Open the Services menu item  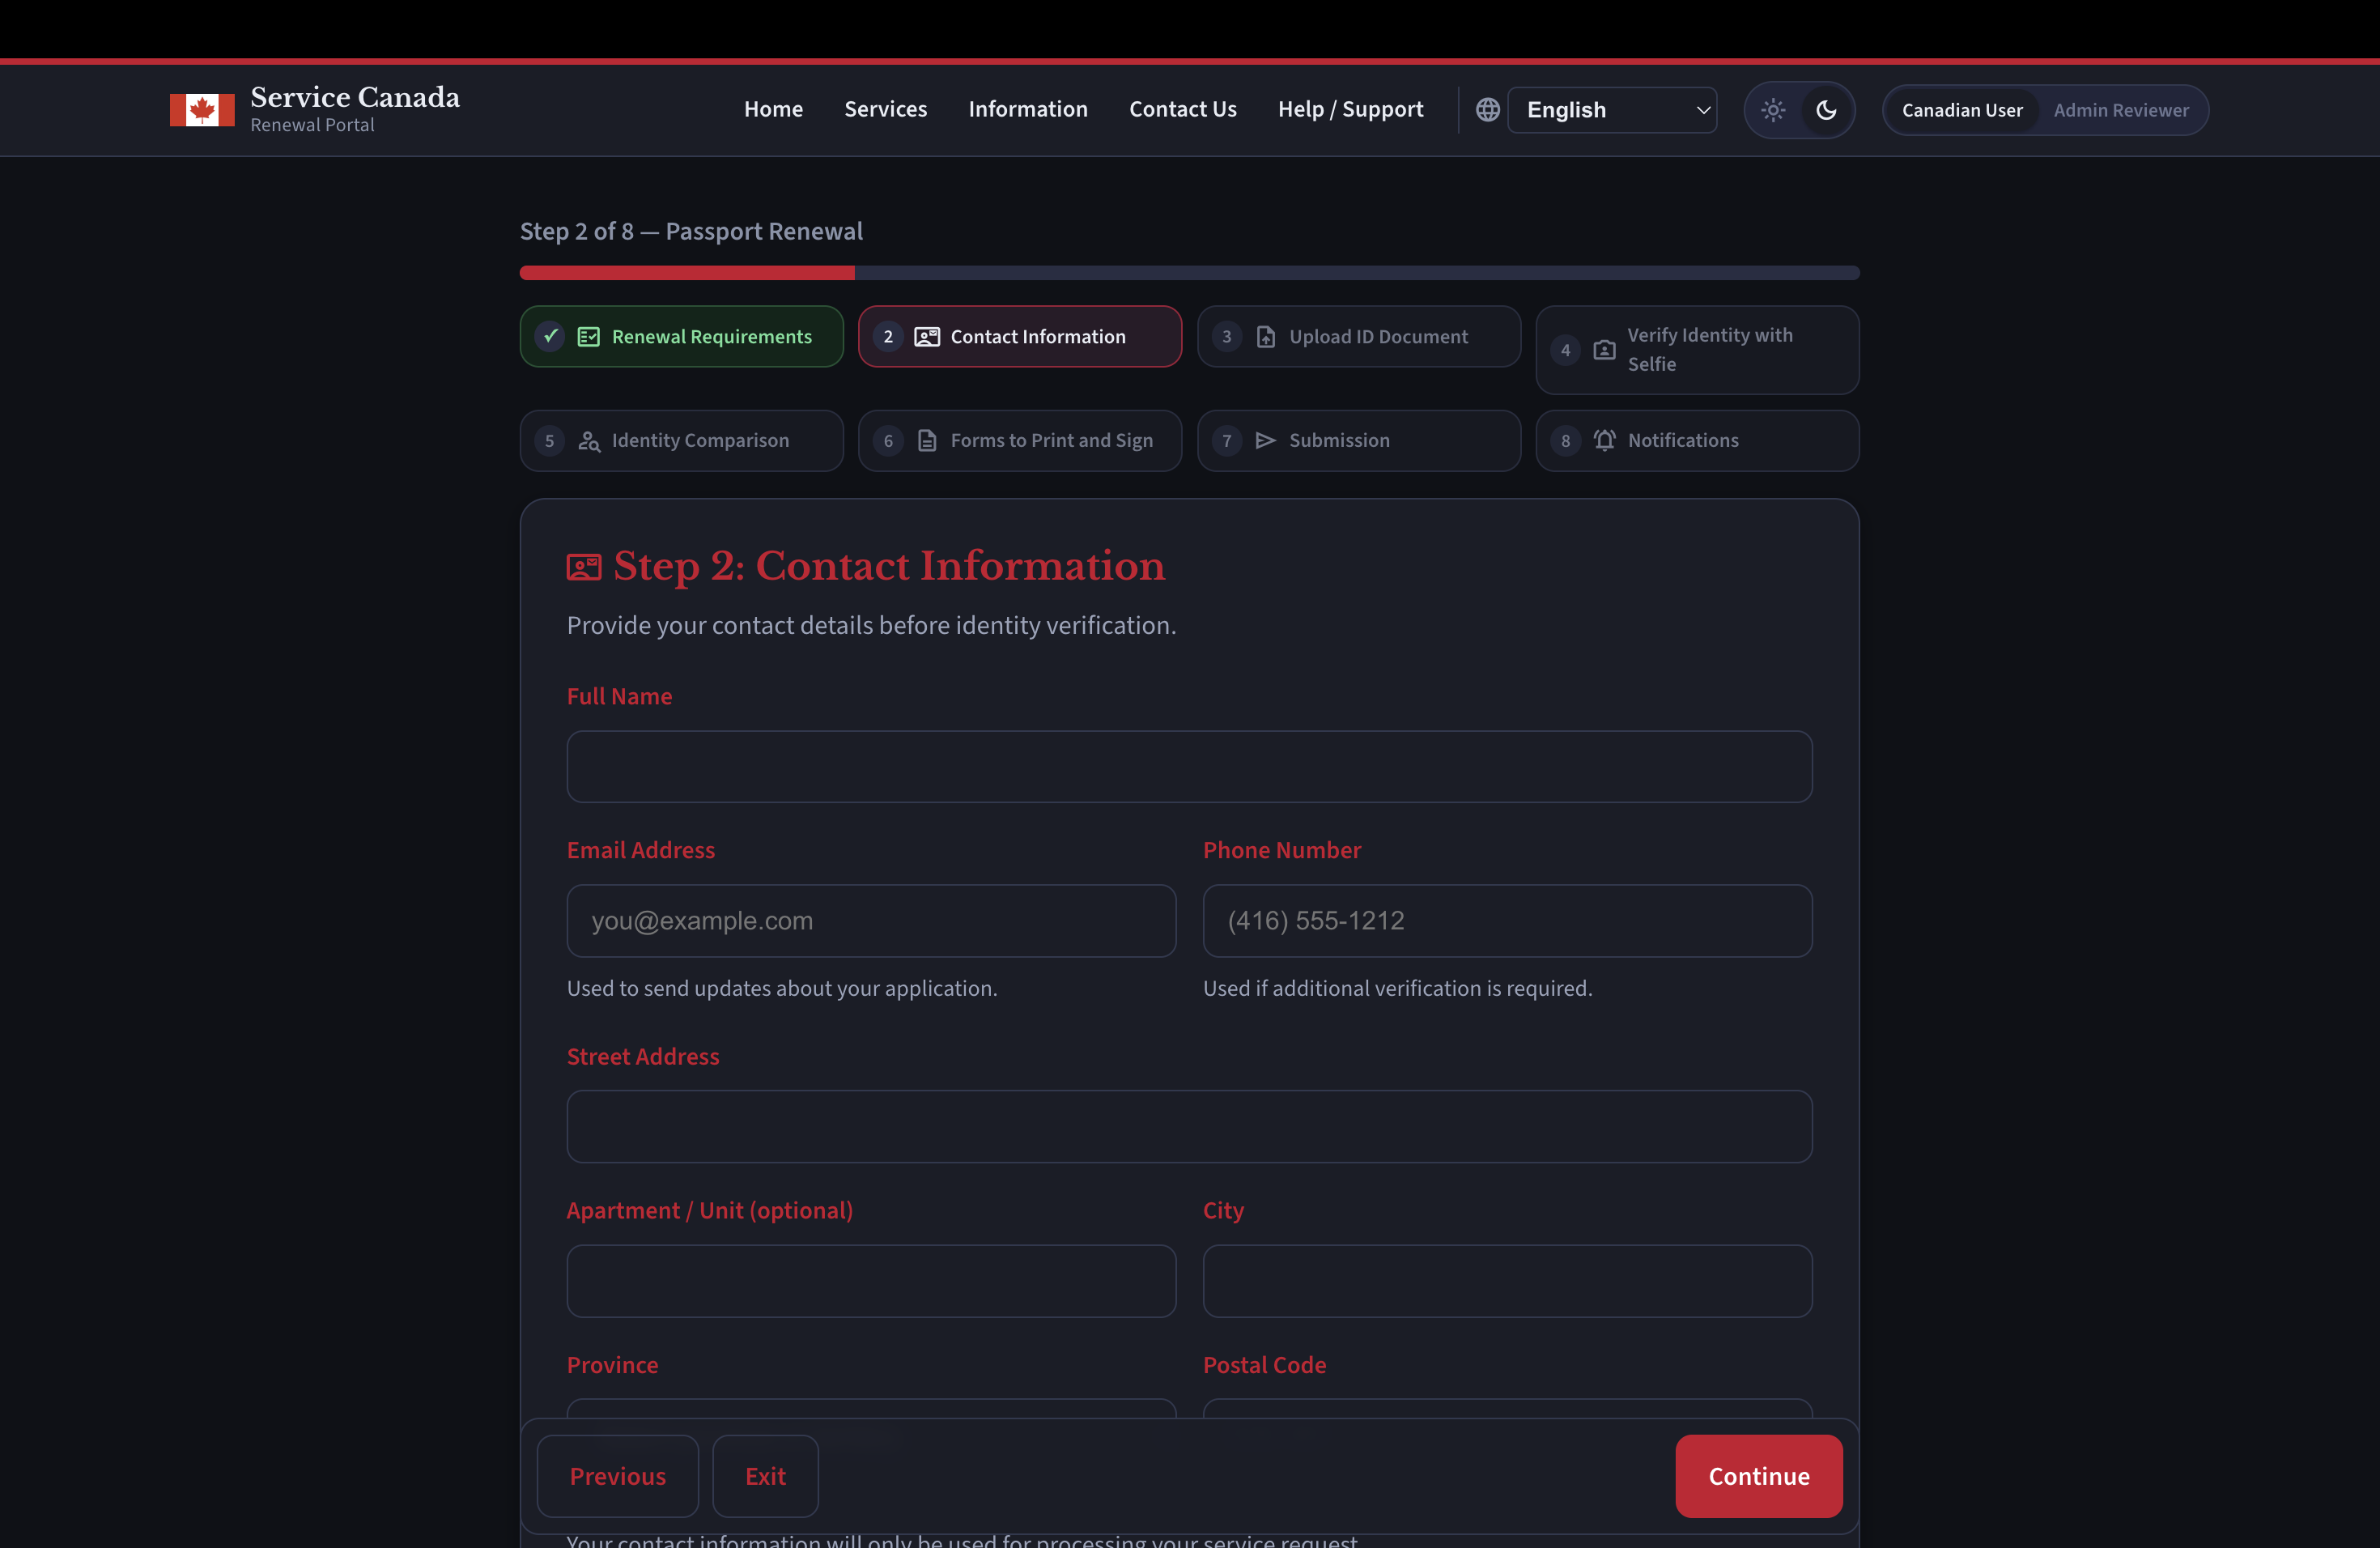[885, 109]
